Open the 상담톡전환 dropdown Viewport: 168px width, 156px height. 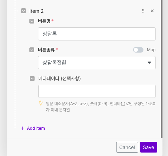tap(97, 63)
